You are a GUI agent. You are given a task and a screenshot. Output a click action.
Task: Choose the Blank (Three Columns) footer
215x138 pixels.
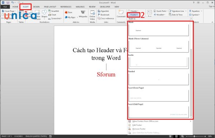coord(158,46)
